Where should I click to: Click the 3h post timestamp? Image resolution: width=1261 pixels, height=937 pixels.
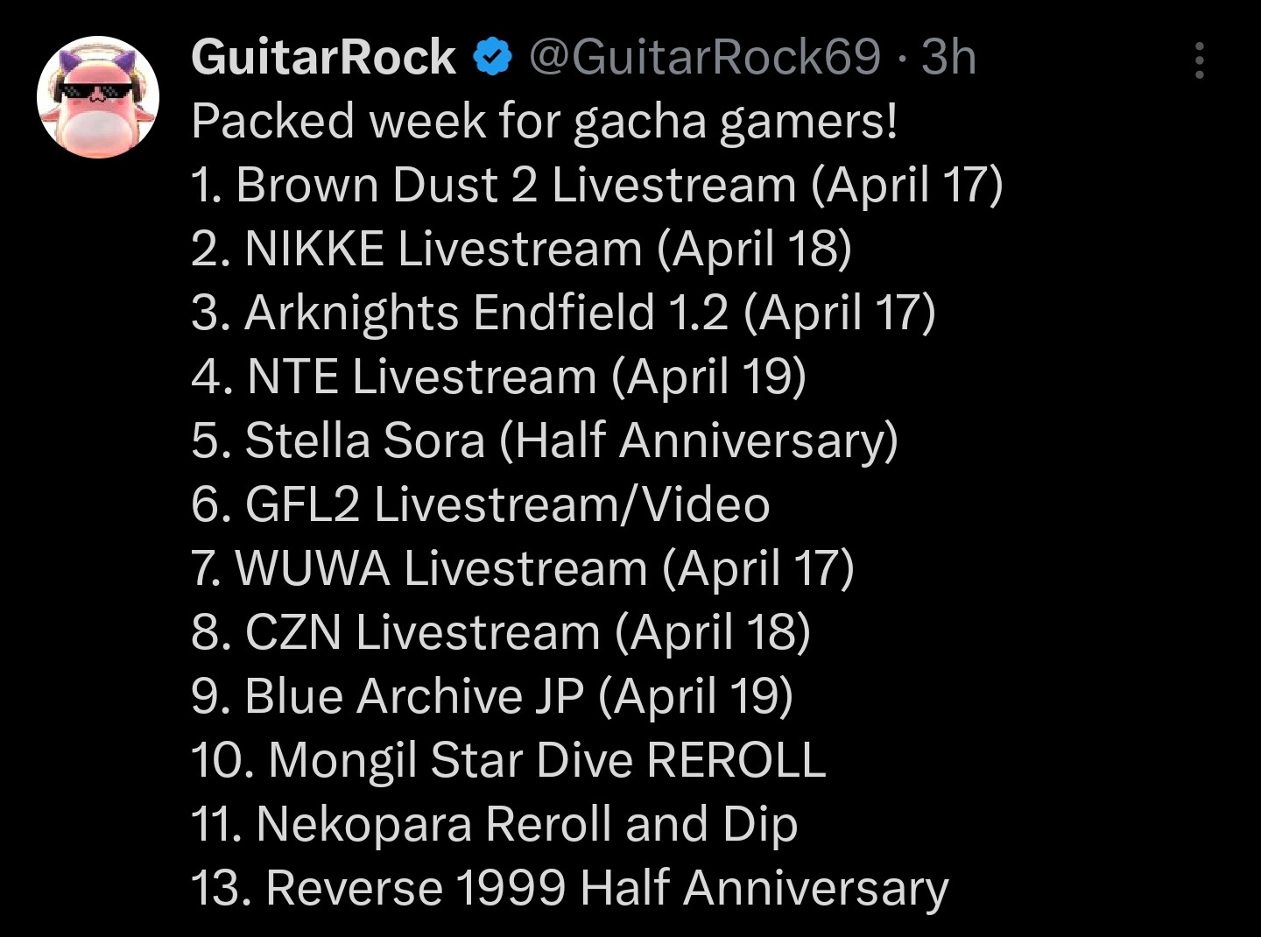point(948,57)
